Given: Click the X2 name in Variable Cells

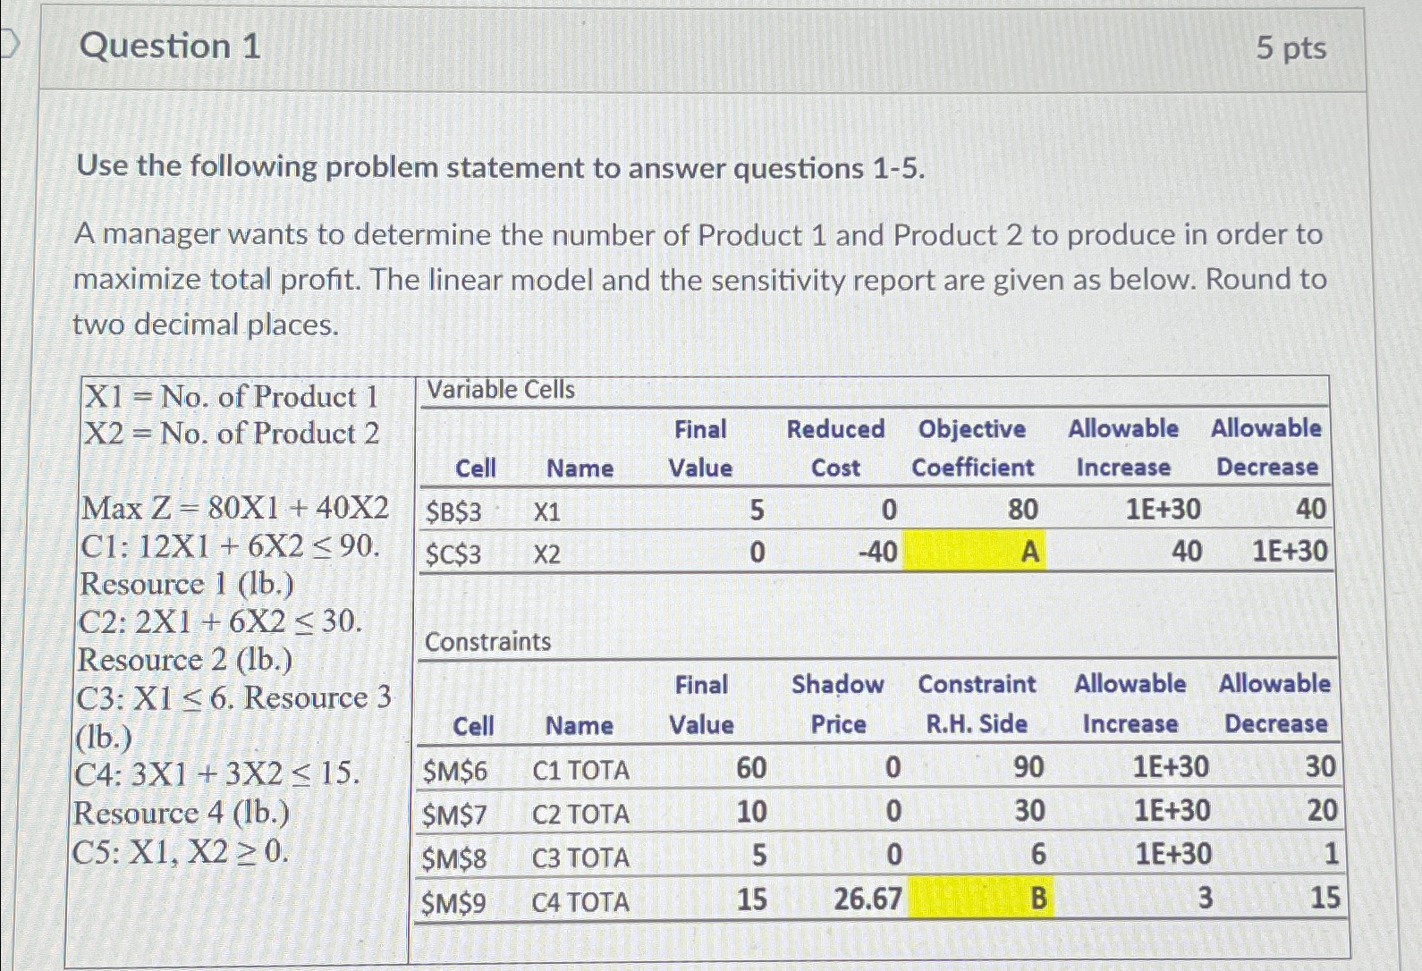Looking at the screenshot, I should click(x=546, y=554).
